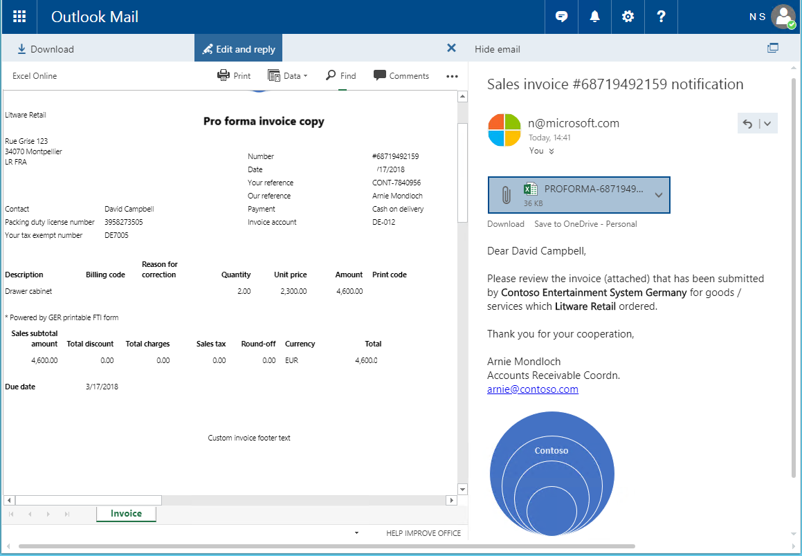
Task: Select the DE-012 invoice account cell
Action: point(383,222)
